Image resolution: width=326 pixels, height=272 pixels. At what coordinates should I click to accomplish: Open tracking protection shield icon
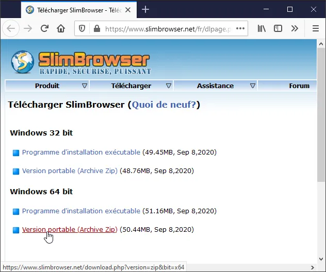81,28
